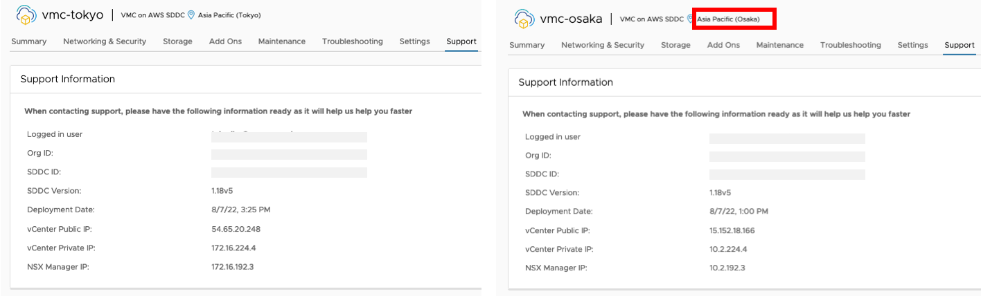This screenshot has height=296, width=981.
Task: Open Networking & Security tab in vmc-tokyo
Action: click(x=105, y=41)
